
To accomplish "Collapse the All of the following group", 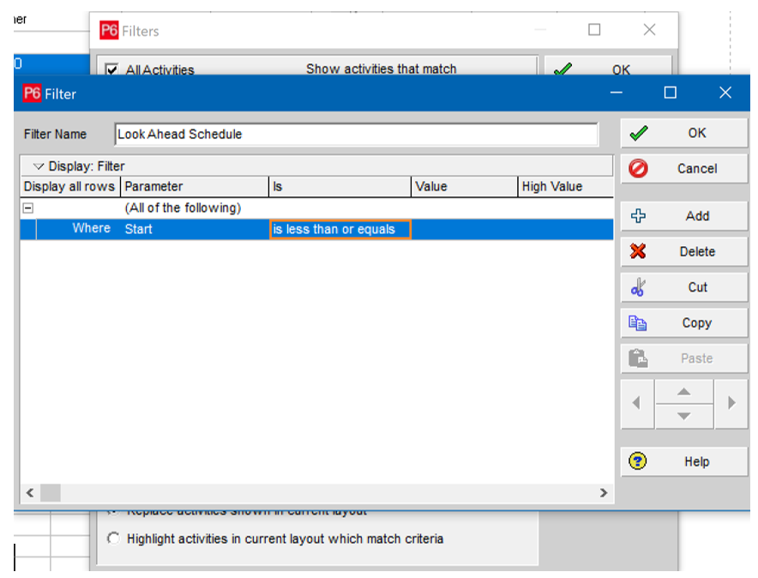I will click(28, 208).
